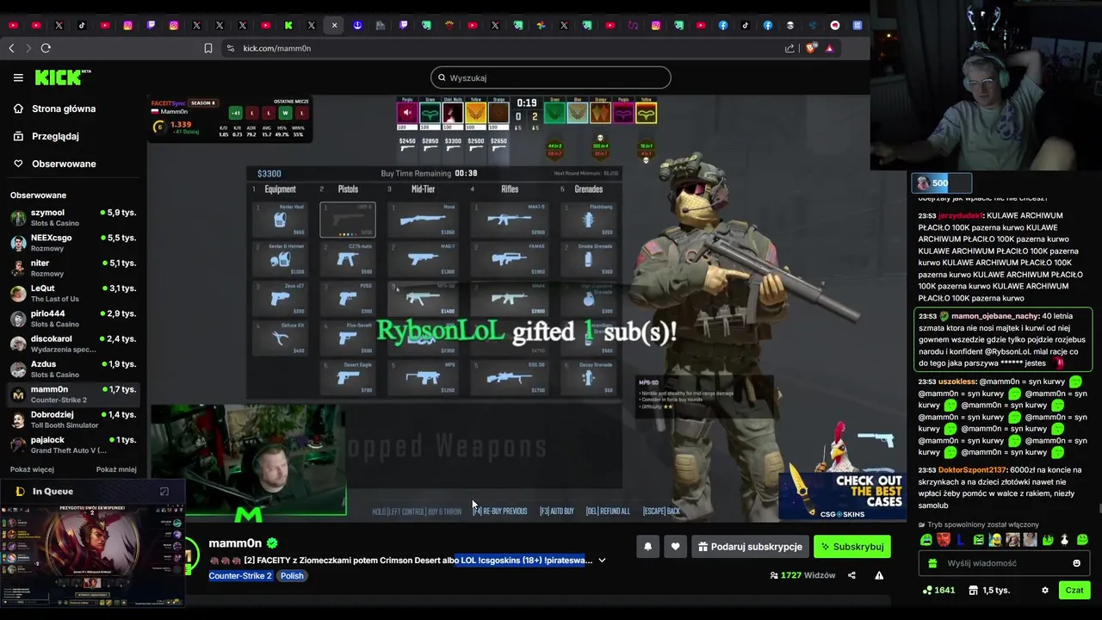Click the green Czat send button
Viewport: 1102px width, 620px height.
tap(1074, 591)
